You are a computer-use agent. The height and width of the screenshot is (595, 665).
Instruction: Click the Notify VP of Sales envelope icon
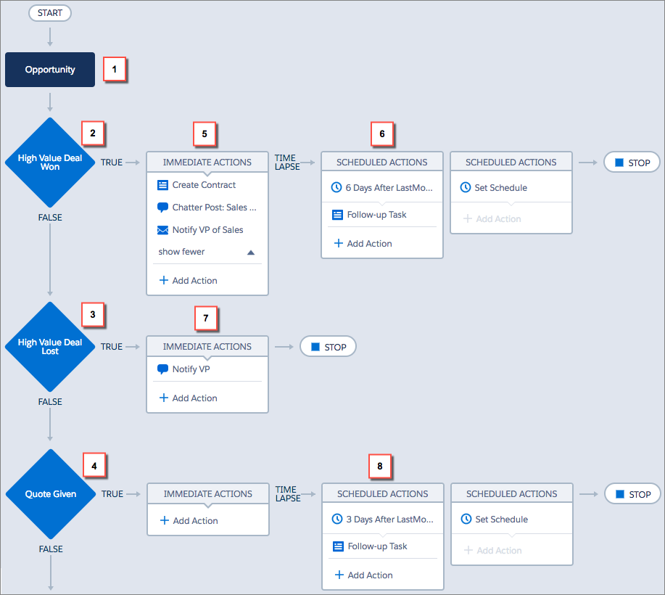pos(162,230)
